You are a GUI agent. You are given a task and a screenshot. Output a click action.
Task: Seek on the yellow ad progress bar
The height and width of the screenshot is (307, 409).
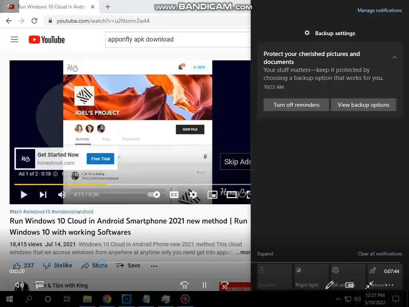pyautogui.click(x=133, y=184)
